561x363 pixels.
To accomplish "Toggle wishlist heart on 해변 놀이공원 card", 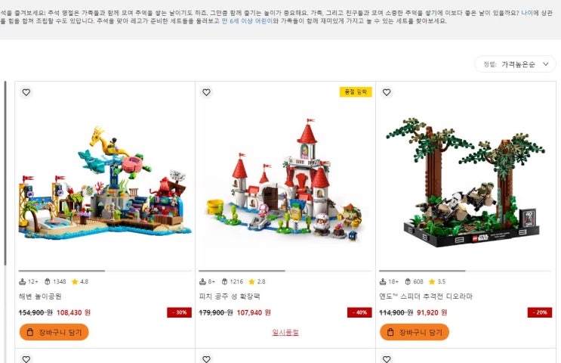I will pyautogui.click(x=26, y=92).
